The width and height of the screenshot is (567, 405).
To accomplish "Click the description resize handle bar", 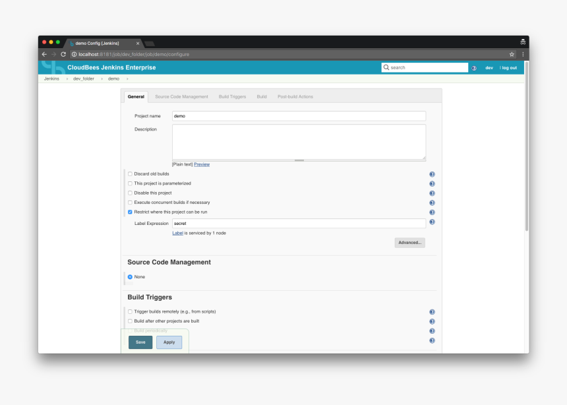I will (x=299, y=160).
